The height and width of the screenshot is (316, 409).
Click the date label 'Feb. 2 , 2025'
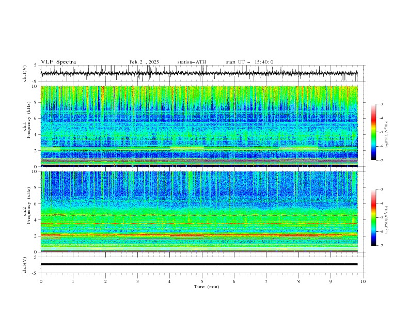(x=144, y=62)
